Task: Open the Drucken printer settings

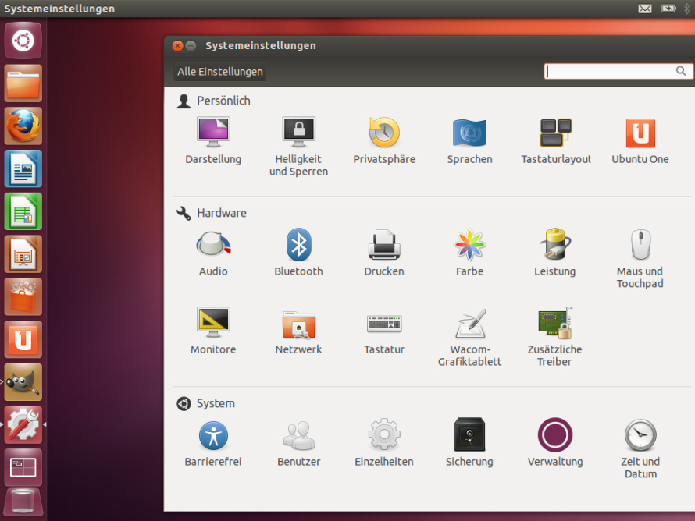Action: pos(384,253)
